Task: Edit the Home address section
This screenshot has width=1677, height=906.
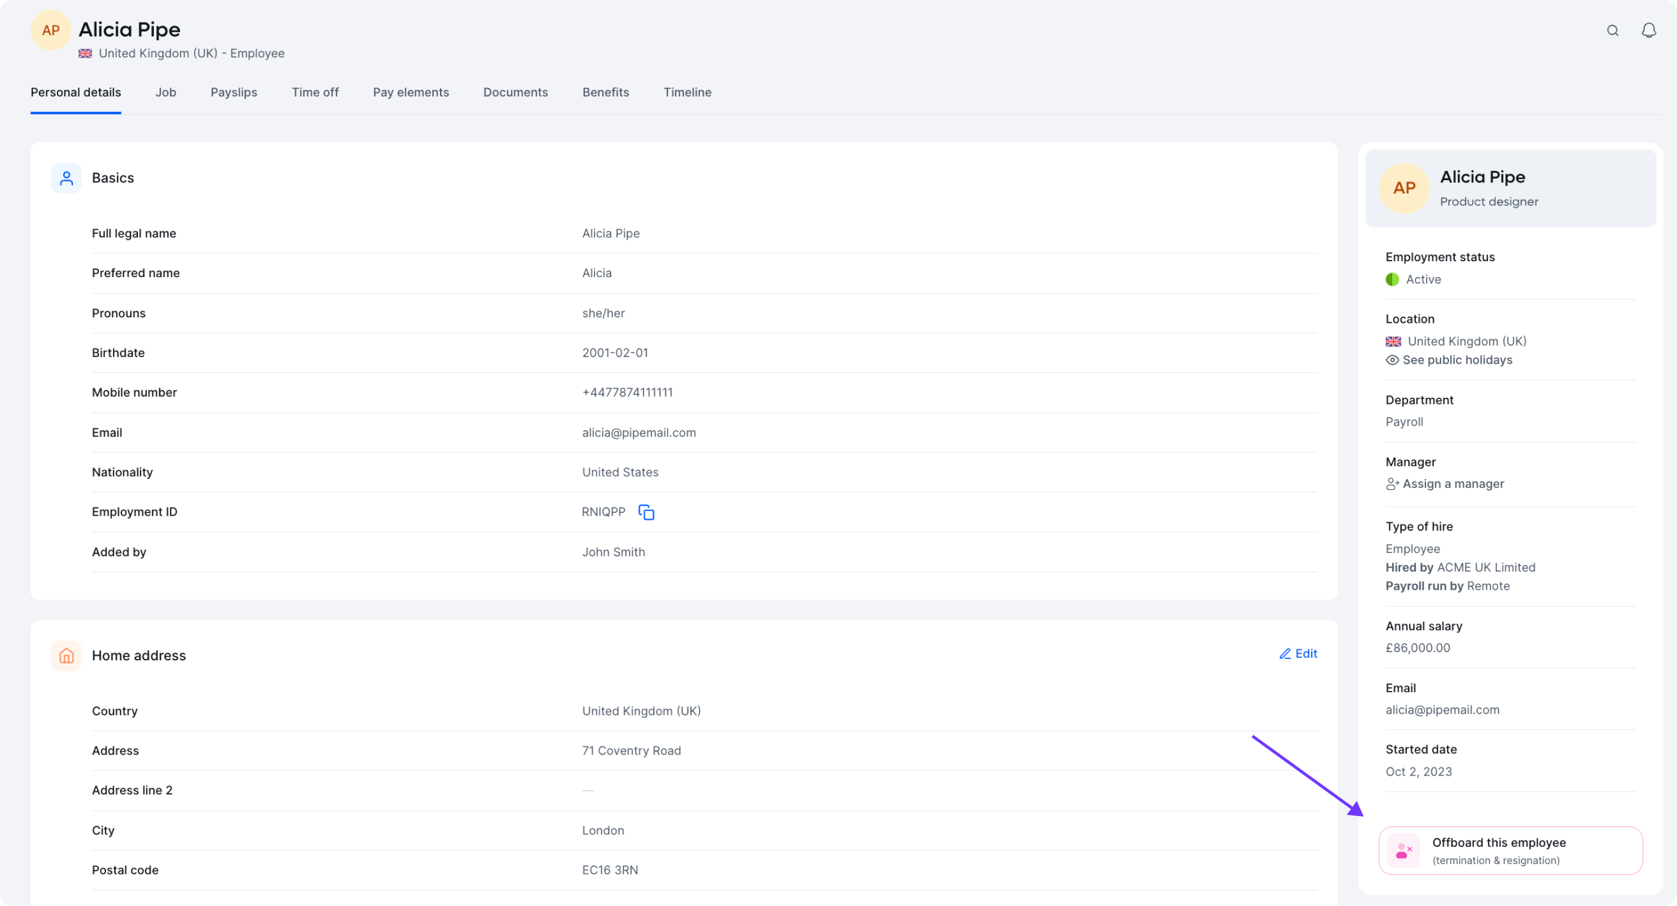Action: 1305,654
